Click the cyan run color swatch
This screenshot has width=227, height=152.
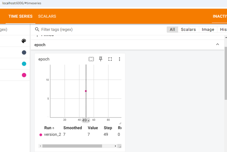[x=24, y=64]
